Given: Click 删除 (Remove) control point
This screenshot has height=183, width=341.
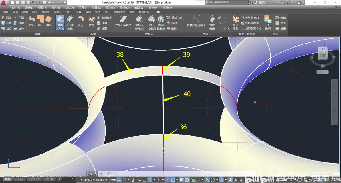Looking at the screenshot, I should coord(172,29).
